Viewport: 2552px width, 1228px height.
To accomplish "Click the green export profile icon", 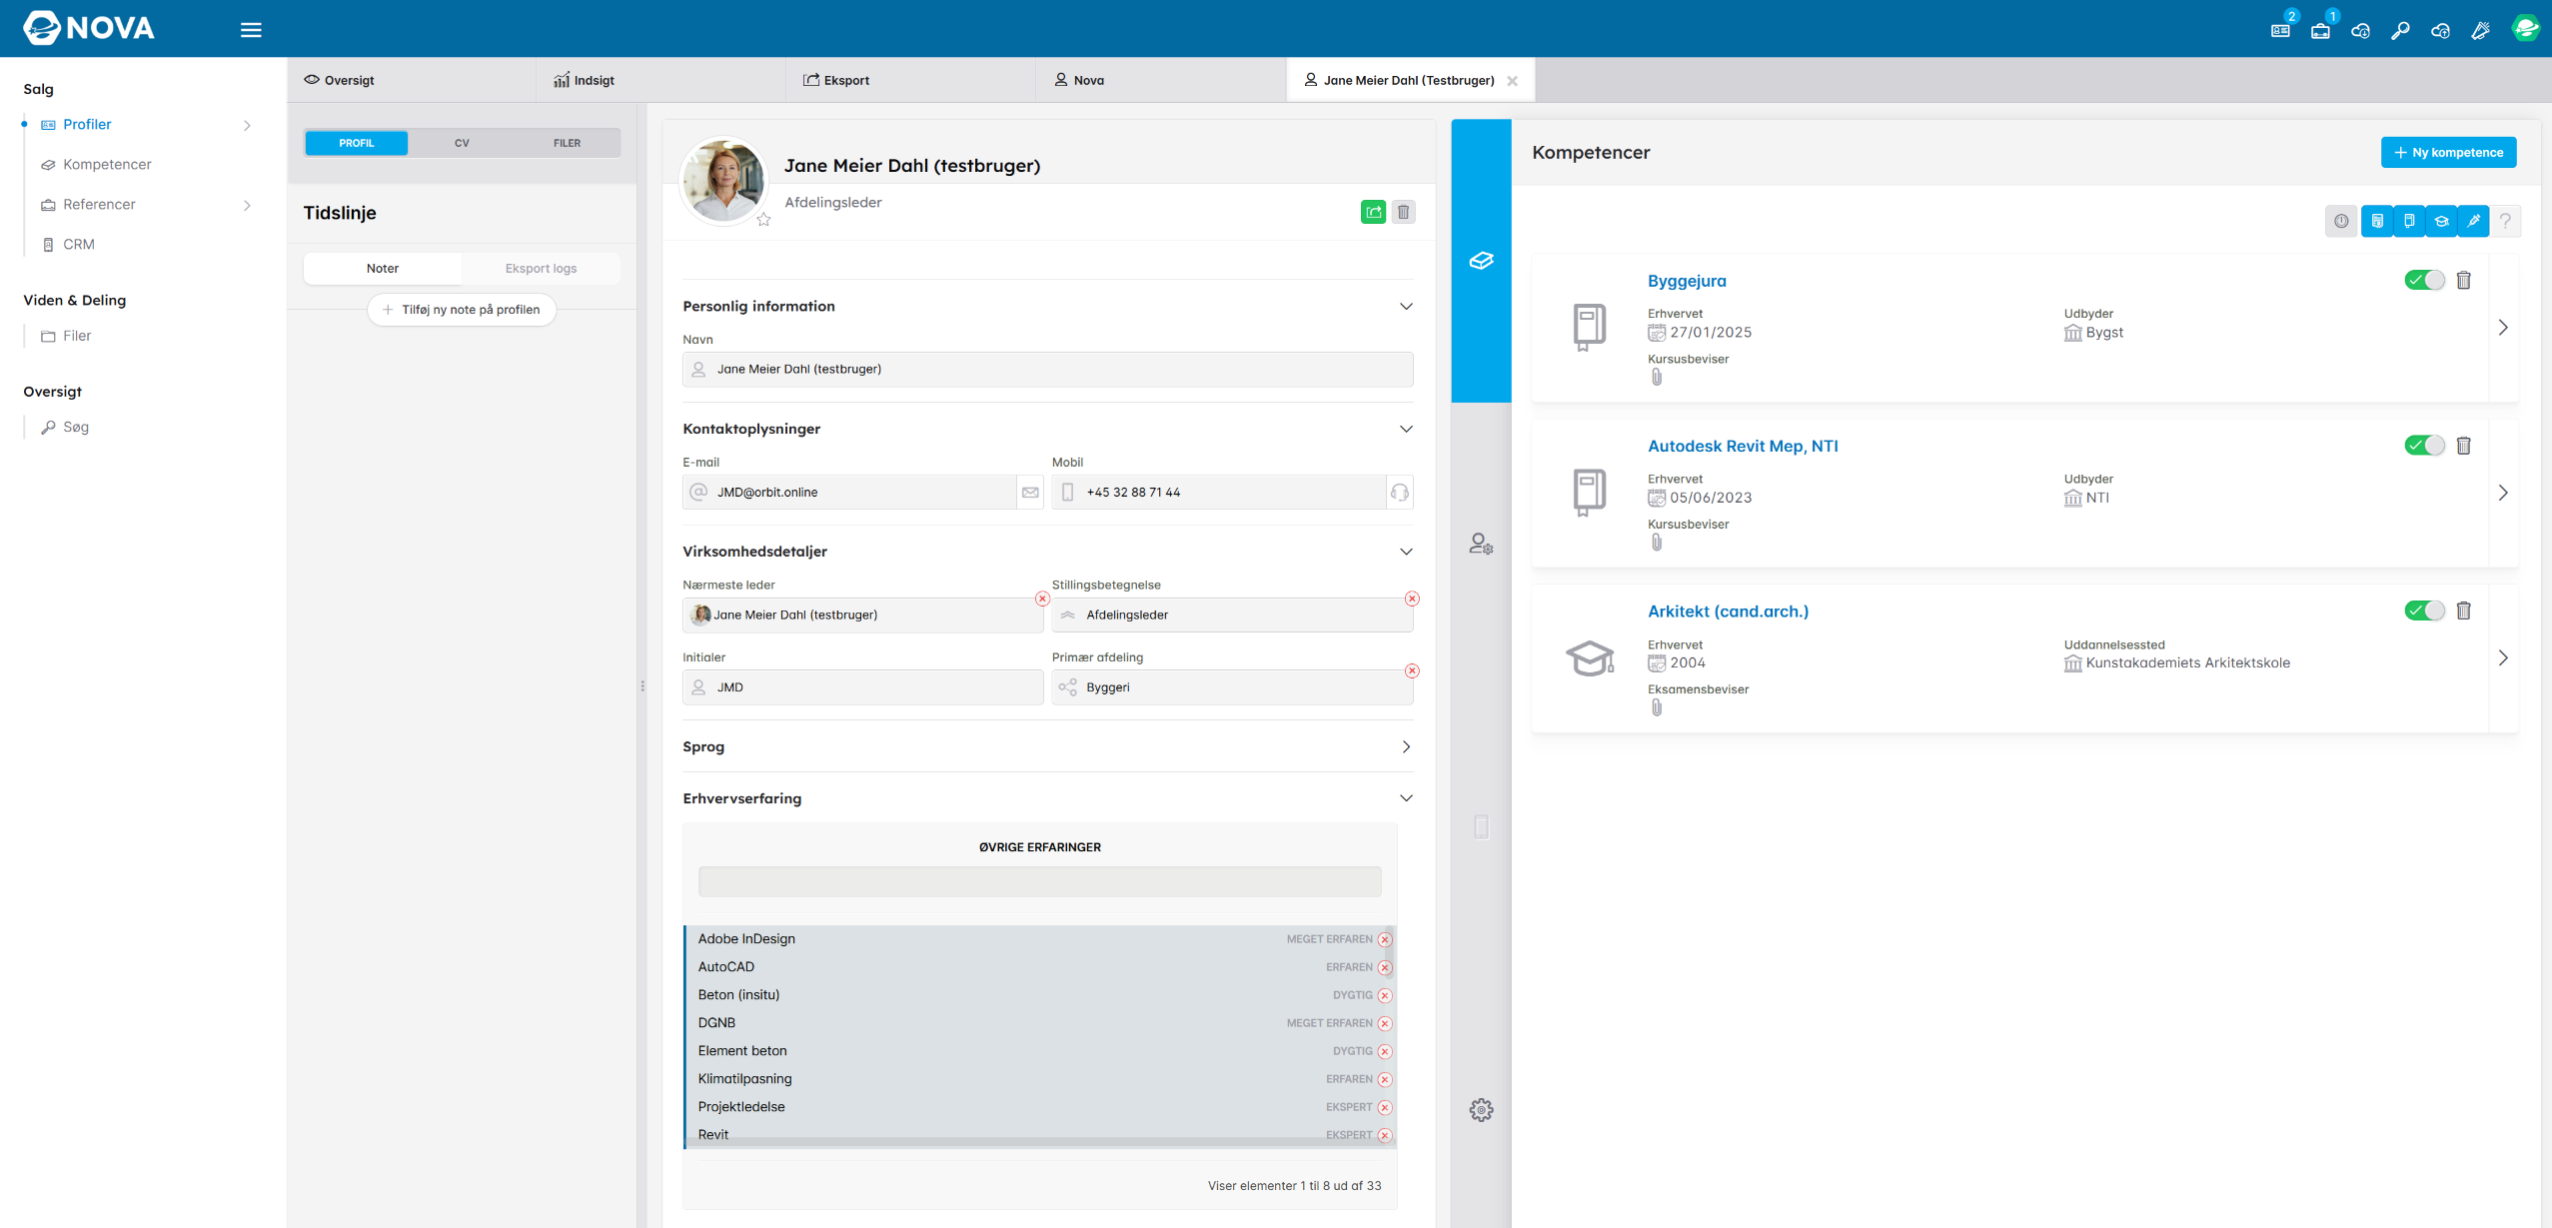I will pos(1373,212).
